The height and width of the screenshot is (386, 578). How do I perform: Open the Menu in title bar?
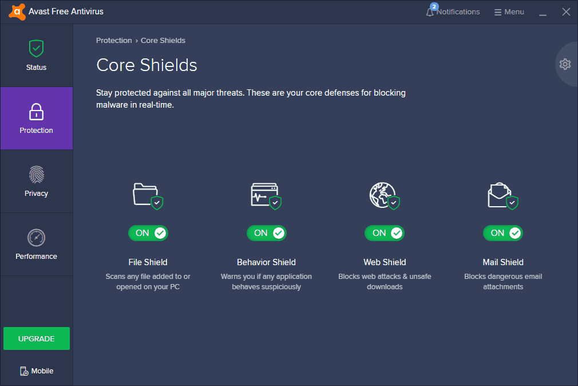(x=509, y=11)
